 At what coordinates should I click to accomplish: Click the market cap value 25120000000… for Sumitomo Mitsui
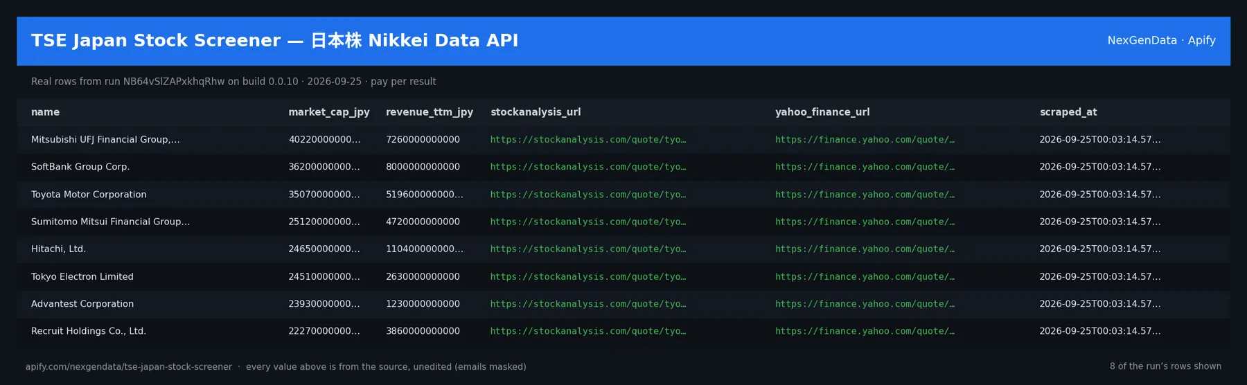click(x=324, y=222)
